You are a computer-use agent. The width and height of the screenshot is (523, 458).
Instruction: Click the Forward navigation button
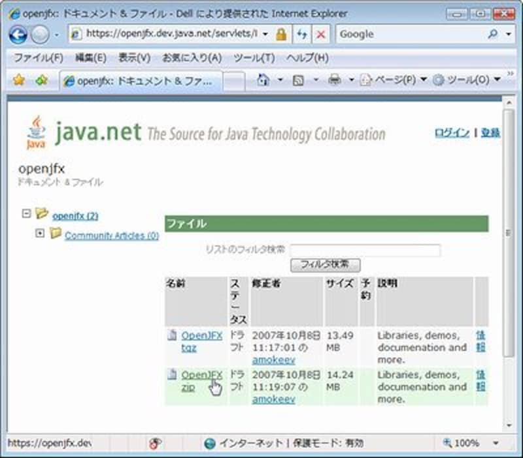click(40, 35)
